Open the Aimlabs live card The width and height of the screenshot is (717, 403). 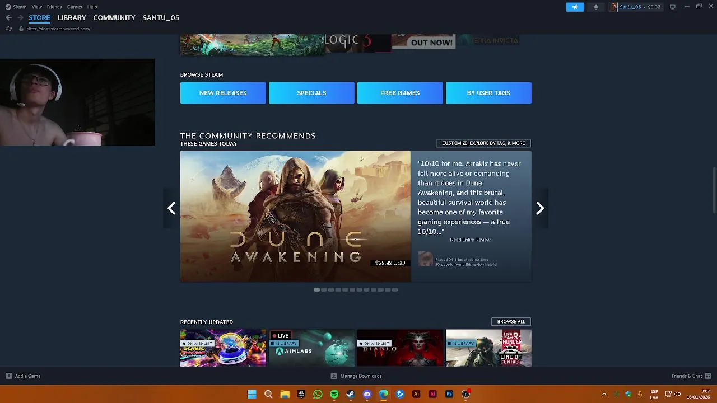pos(311,348)
